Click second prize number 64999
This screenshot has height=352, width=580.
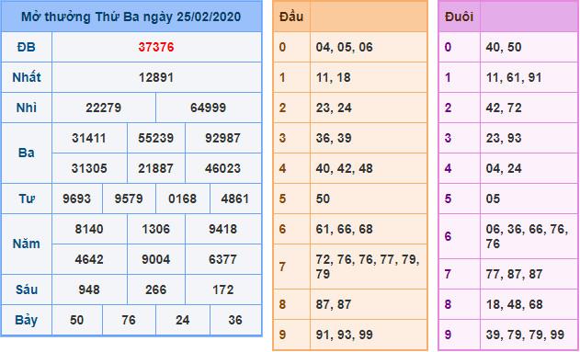209,108
